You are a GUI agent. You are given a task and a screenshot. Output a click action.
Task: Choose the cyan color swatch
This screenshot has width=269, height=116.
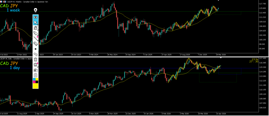click(x=34, y=79)
